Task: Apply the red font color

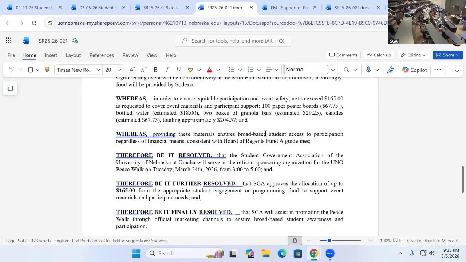Action: point(209,70)
